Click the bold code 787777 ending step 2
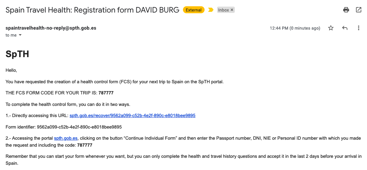 85,145
